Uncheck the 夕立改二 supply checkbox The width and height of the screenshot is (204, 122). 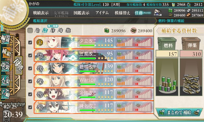(x=30, y=42)
